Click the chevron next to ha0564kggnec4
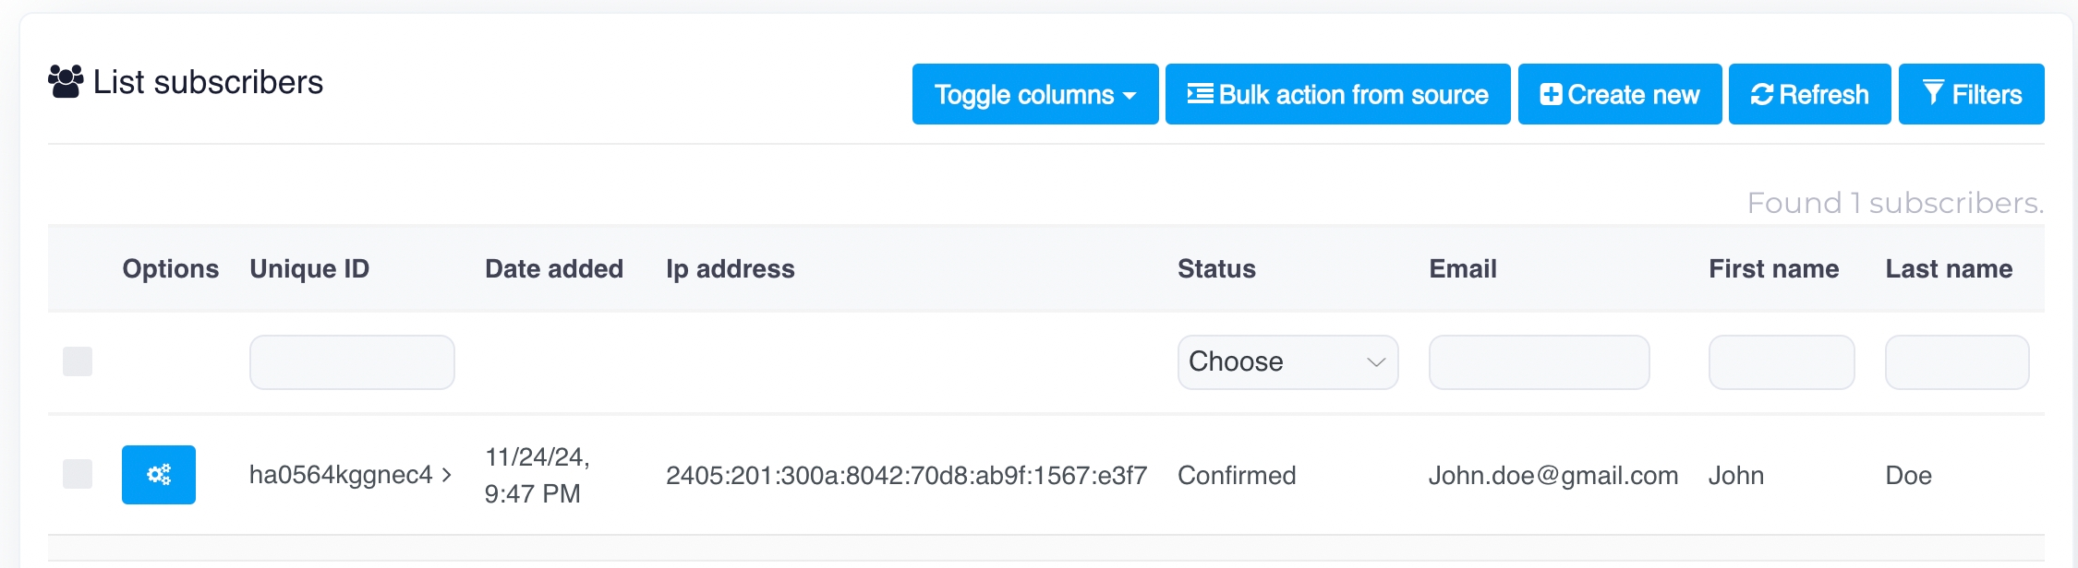Image resolution: width=2078 pixels, height=568 pixels. (x=447, y=475)
